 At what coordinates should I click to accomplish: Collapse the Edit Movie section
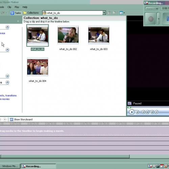point(7,50)
